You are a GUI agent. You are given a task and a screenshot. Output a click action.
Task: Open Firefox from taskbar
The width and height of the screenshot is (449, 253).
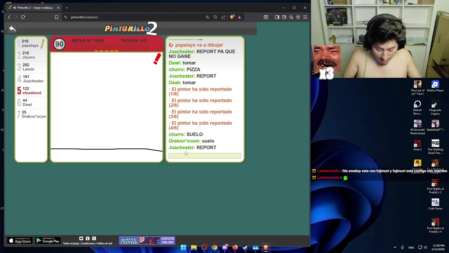[x=235, y=247]
